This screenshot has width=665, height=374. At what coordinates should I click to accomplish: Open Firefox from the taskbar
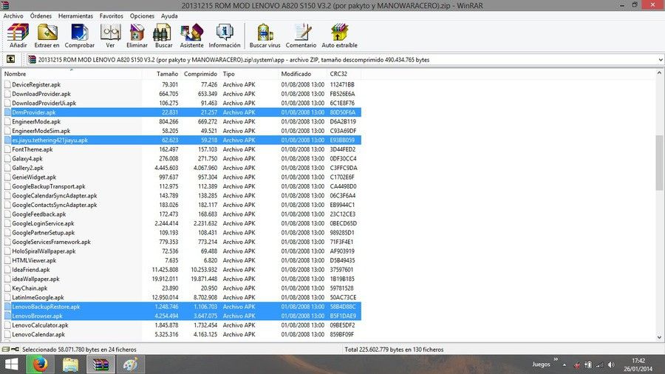(x=40, y=364)
